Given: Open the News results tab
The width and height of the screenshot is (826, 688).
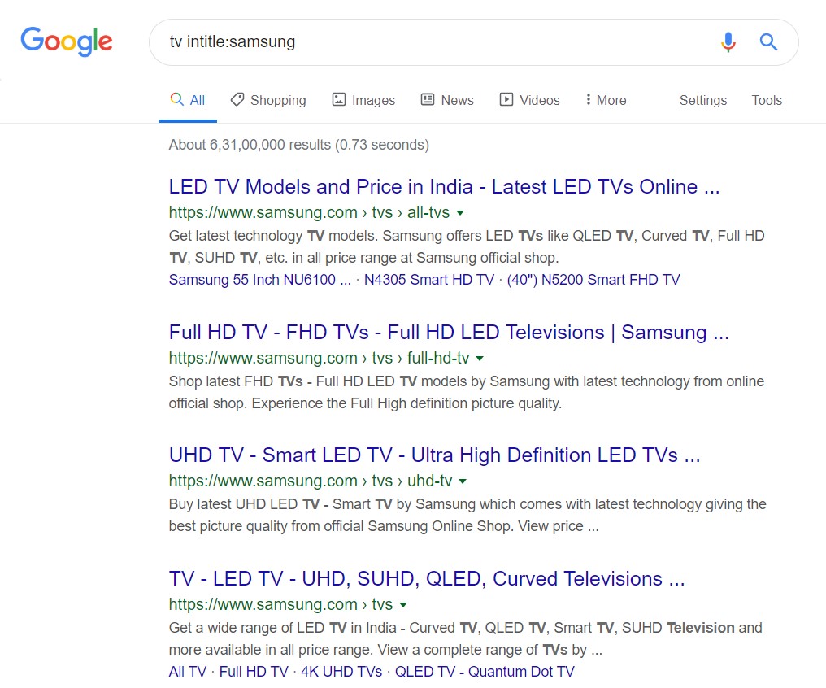Looking at the screenshot, I should coord(457,100).
